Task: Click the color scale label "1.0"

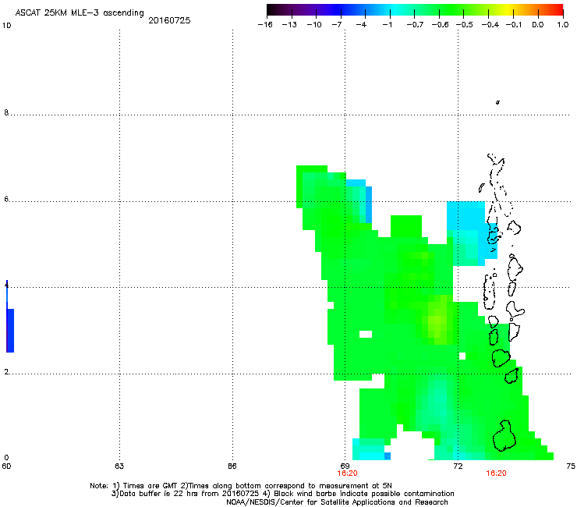Action: click(x=563, y=25)
